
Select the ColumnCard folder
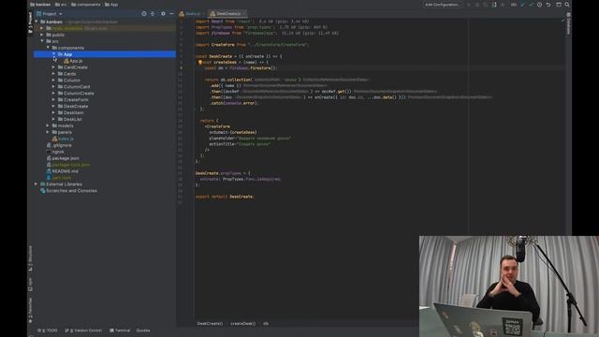point(74,87)
